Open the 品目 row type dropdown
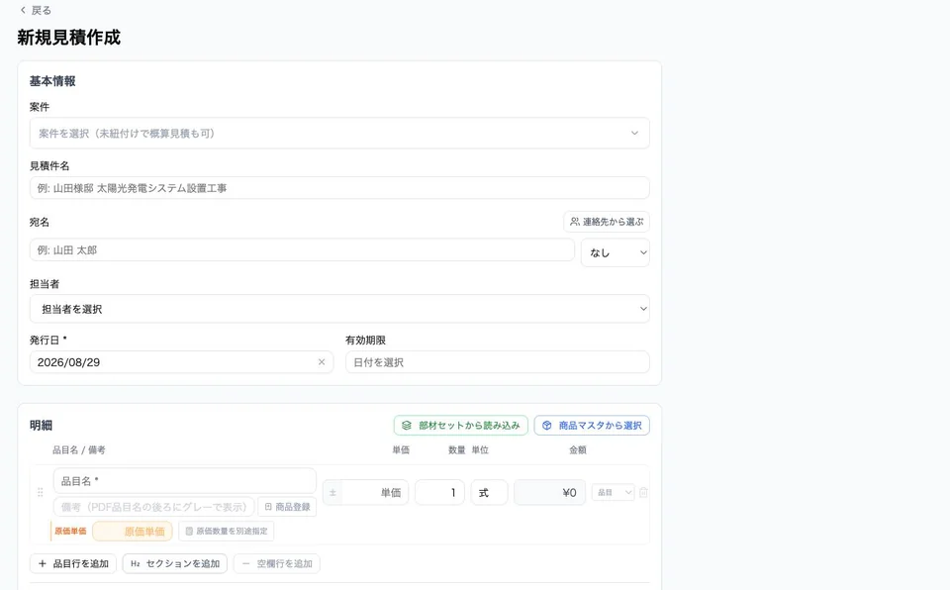 click(x=614, y=492)
